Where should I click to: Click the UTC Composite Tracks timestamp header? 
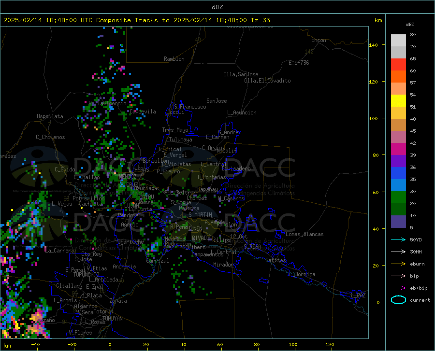pyautogui.click(x=137, y=20)
